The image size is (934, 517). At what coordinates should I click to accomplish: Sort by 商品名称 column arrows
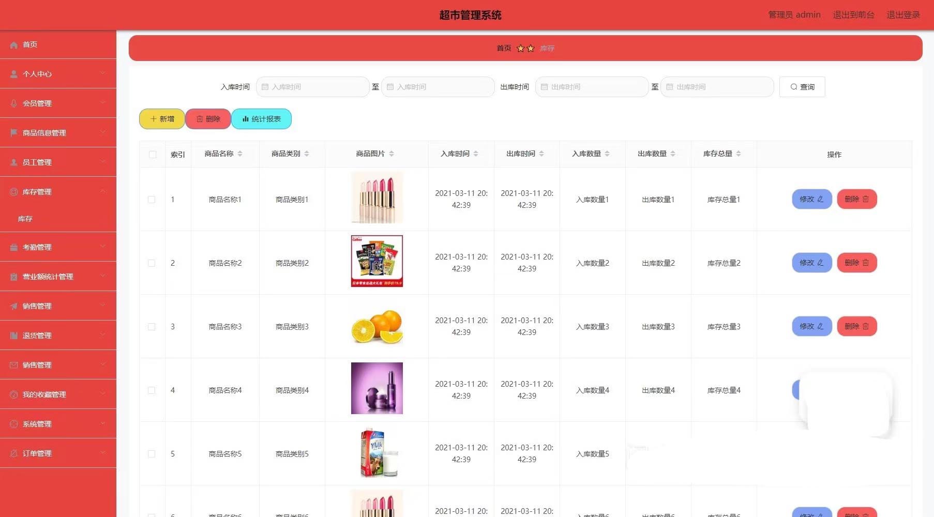point(240,154)
